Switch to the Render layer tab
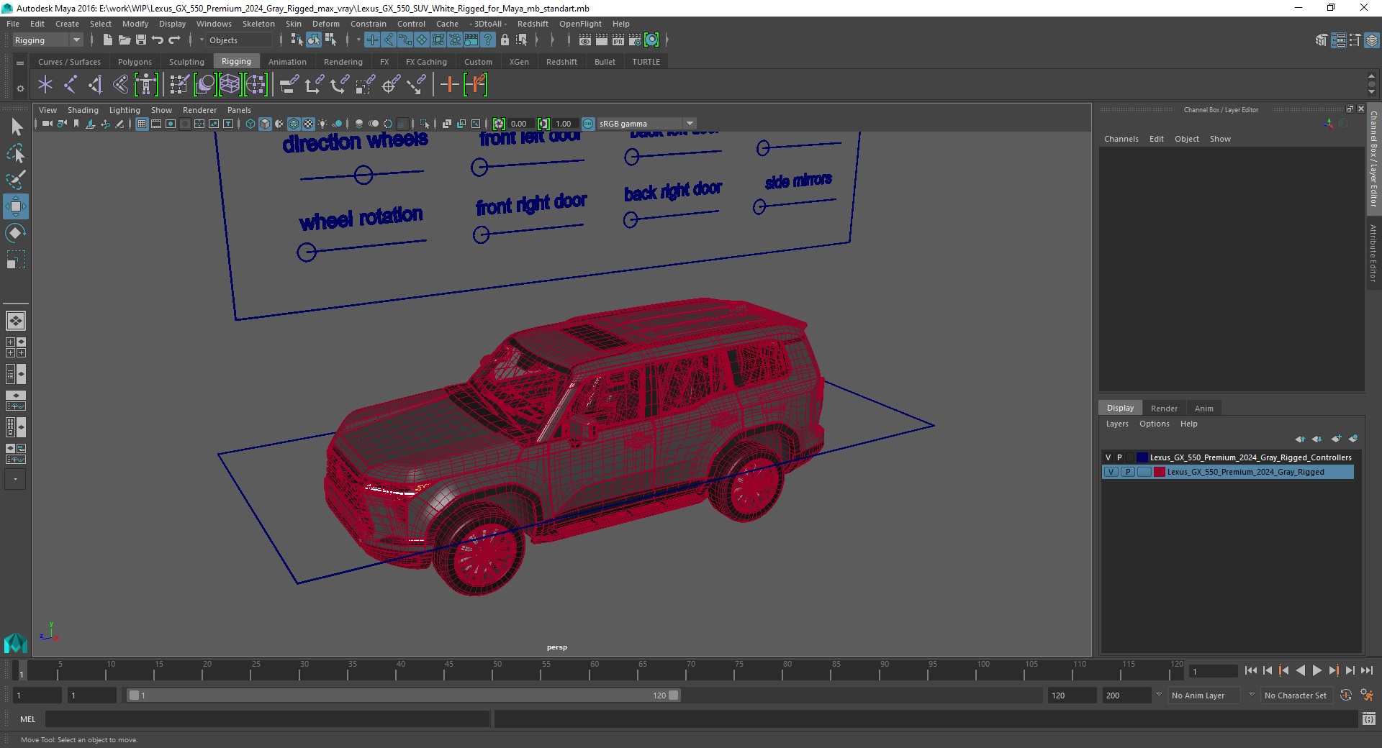1382x748 pixels. [x=1164, y=409]
